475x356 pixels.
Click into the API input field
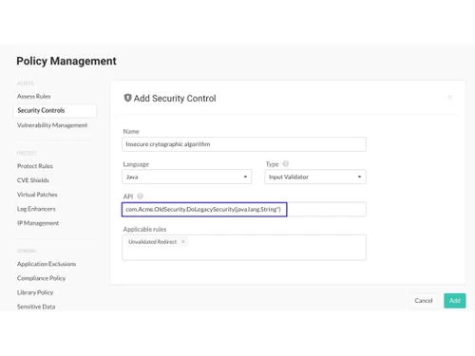click(244, 210)
